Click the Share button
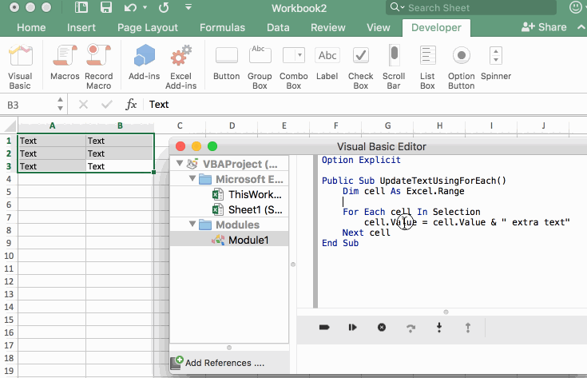The width and height of the screenshot is (587, 378). [544, 27]
